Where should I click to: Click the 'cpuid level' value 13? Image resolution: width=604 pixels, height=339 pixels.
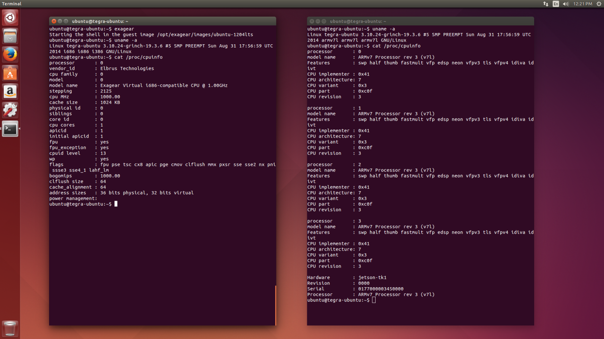click(x=103, y=153)
